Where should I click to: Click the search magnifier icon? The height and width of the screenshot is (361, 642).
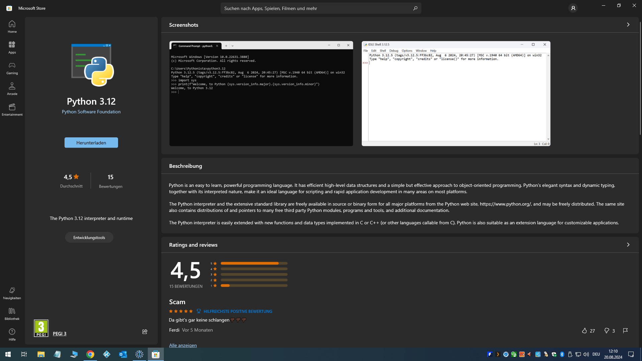(415, 8)
